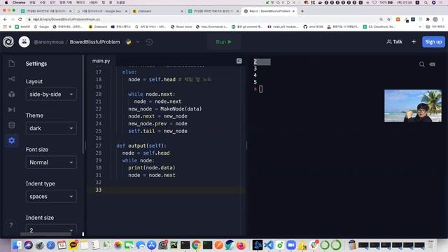Viewport: 448px width, 252px height.
Task: Clear the console output icon
Action: (x=433, y=64)
